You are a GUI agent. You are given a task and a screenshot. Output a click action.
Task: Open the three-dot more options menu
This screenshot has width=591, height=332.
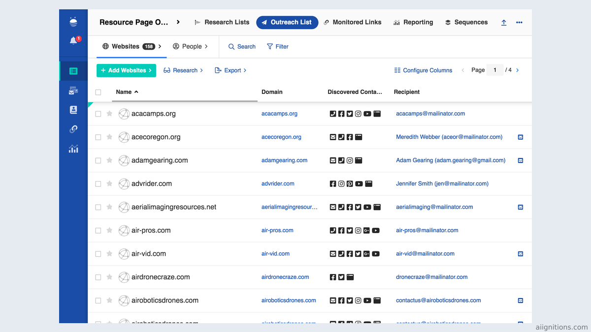519,23
